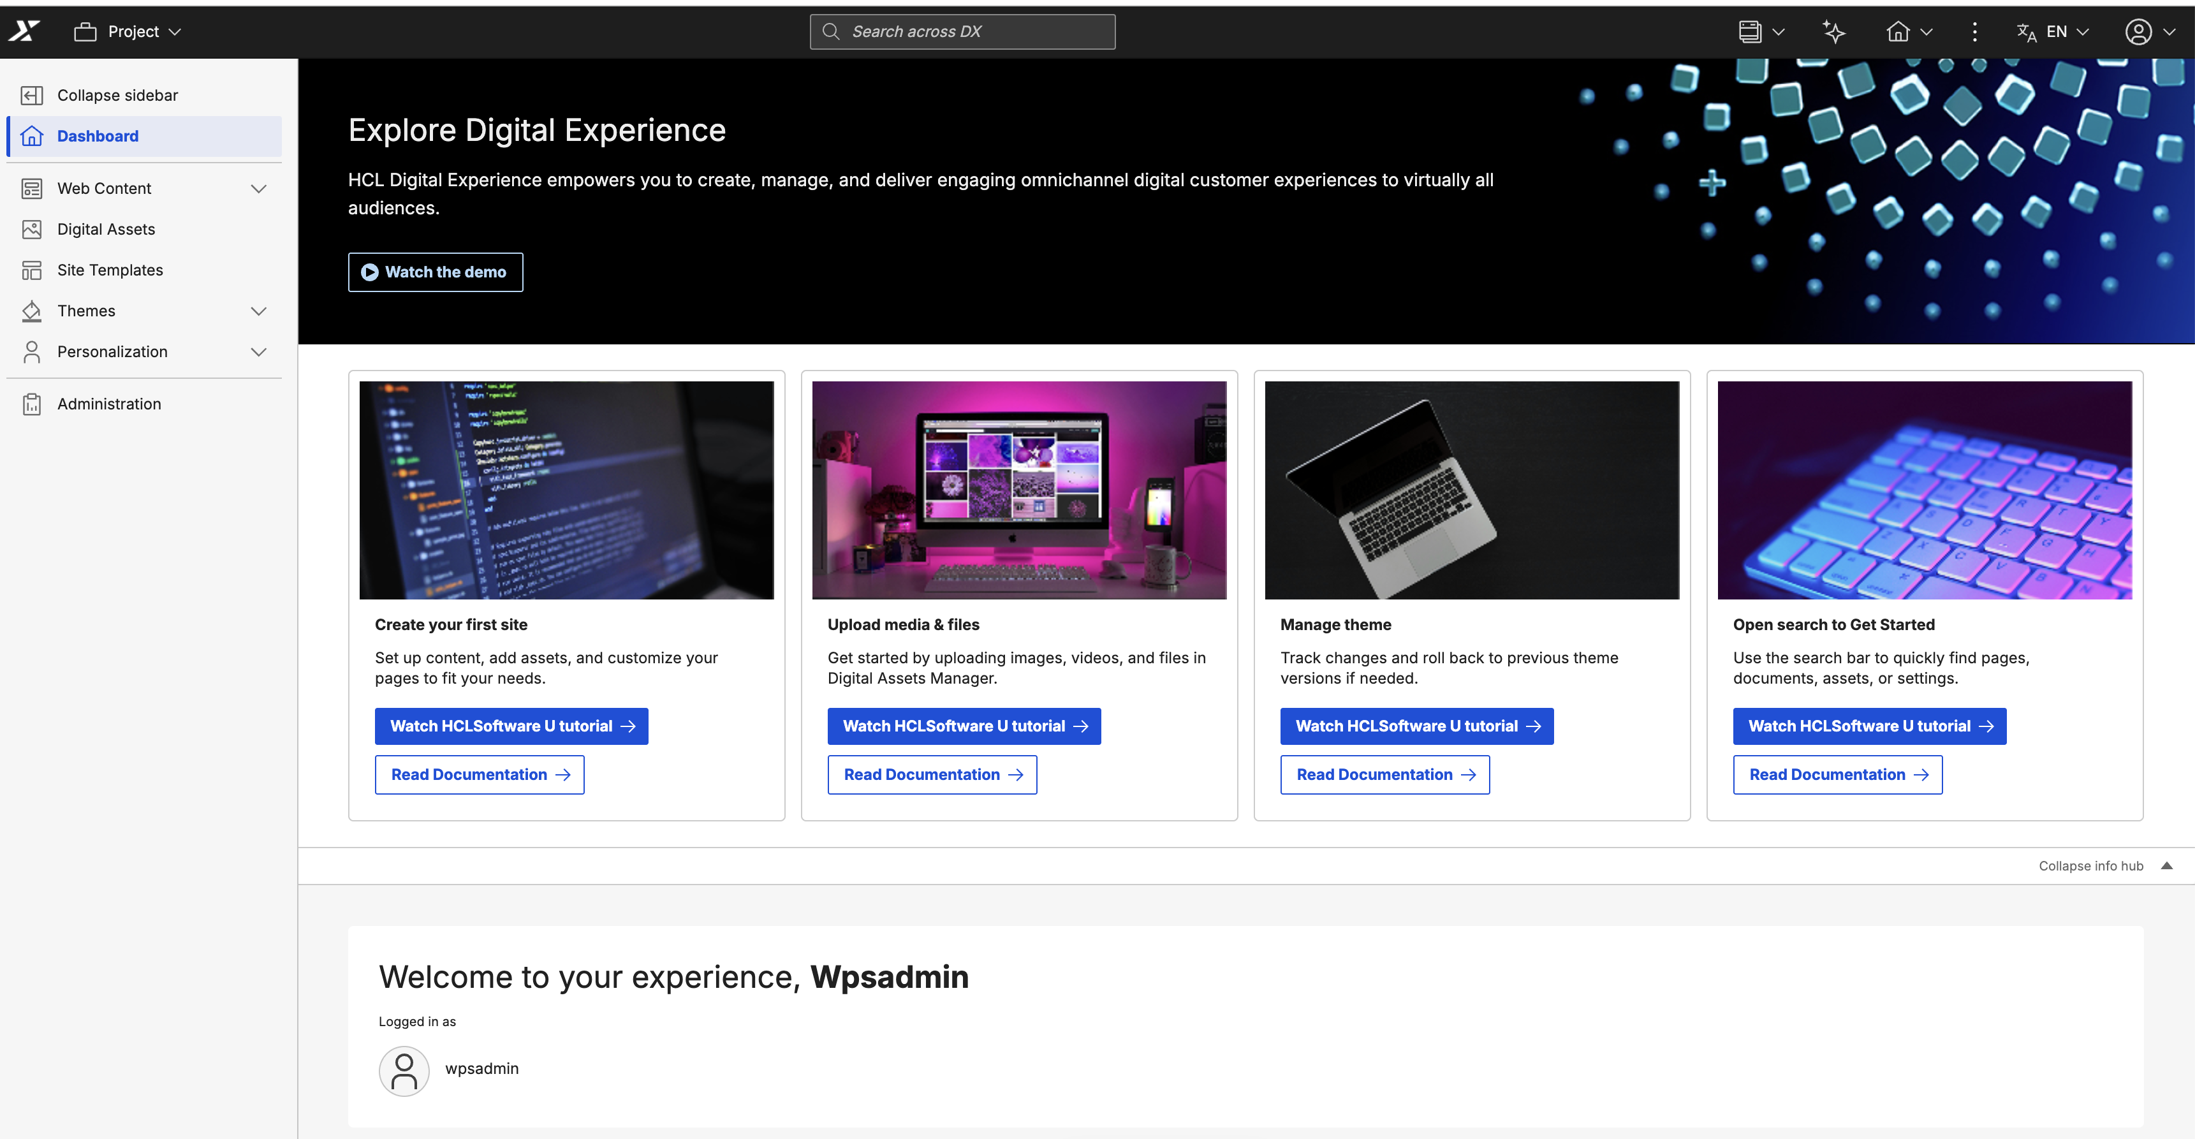Screen dimensions: 2195x1139
Task: Watch tutorial for Open search to Get Started
Action: click(x=1870, y=726)
